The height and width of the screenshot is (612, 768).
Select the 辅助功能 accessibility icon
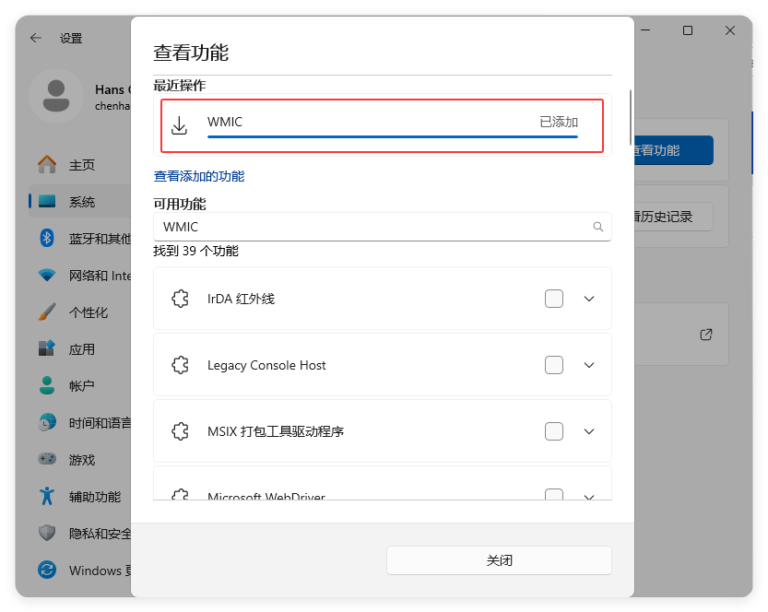[47, 496]
